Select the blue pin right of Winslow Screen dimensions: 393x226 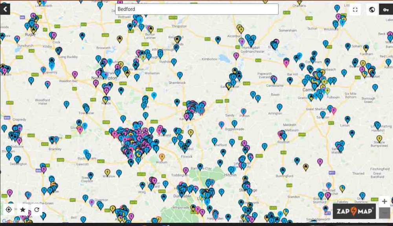tap(119, 173)
